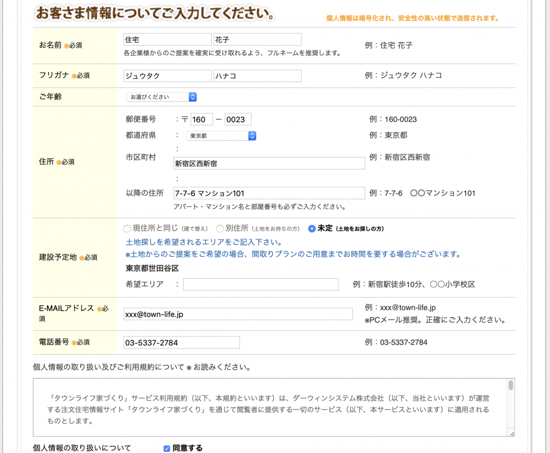Click inside the サービス利用規約 terms text box
This screenshot has height=453, width=550.
click(270, 407)
